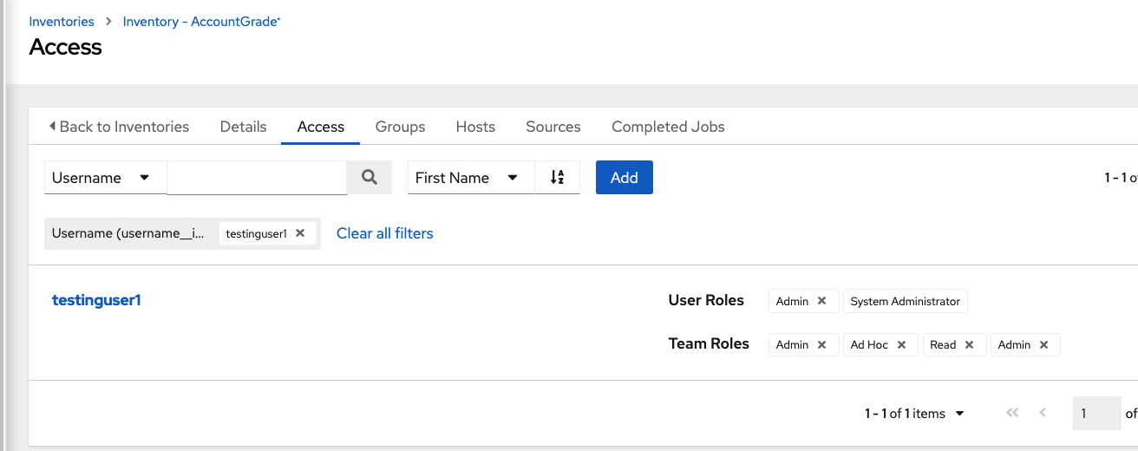This screenshot has height=451, width=1138.
Task: Click the Add button
Action: tap(624, 178)
